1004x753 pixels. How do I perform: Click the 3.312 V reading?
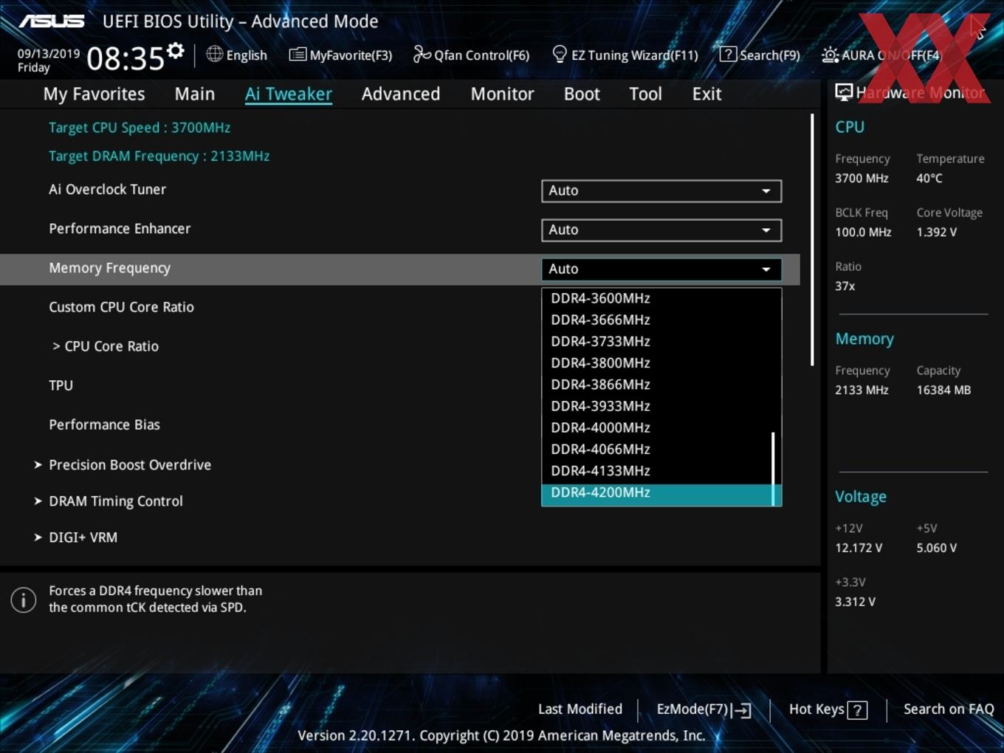(855, 602)
